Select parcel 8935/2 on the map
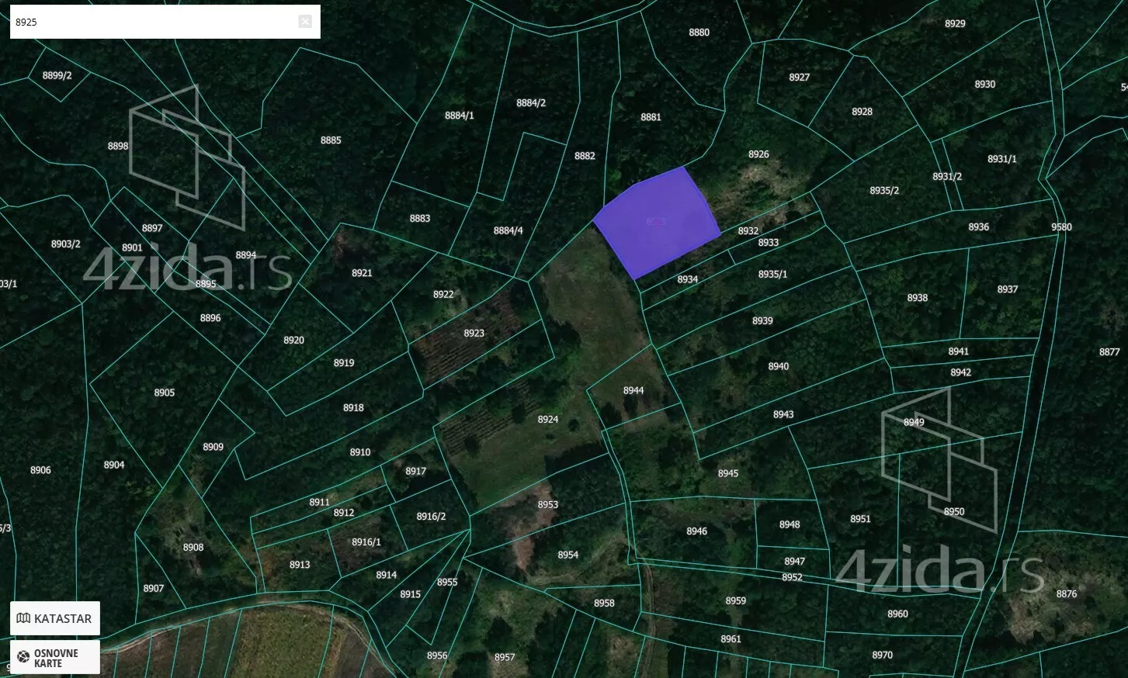Image resolution: width=1128 pixels, height=678 pixels. pyautogui.click(x=884, y=191)
